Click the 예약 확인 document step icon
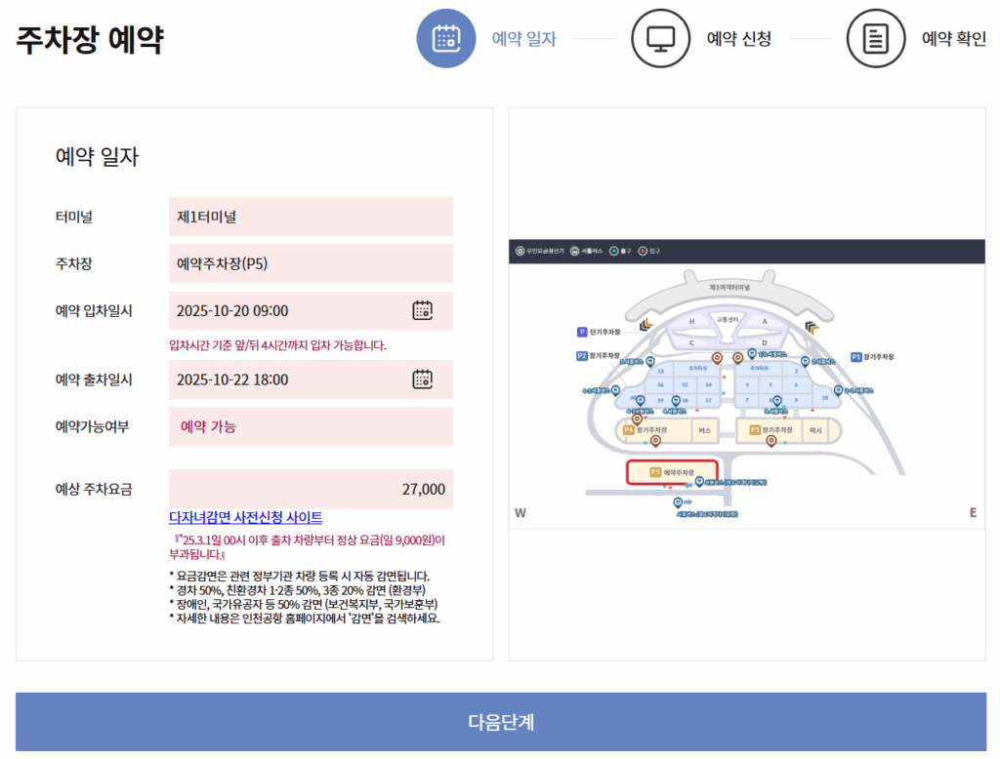The height and width of the screenshot is (759, 1000). click(876, 38)
